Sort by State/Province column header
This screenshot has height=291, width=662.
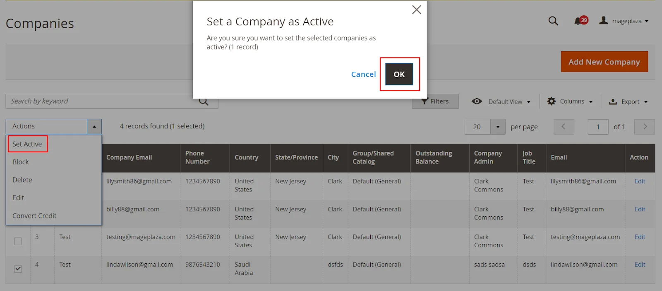point(297,158)
